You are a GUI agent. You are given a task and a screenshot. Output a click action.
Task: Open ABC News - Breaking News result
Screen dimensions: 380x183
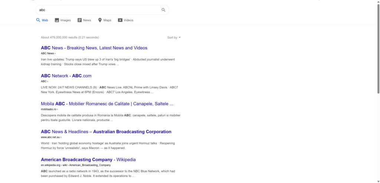click(94, 48)
